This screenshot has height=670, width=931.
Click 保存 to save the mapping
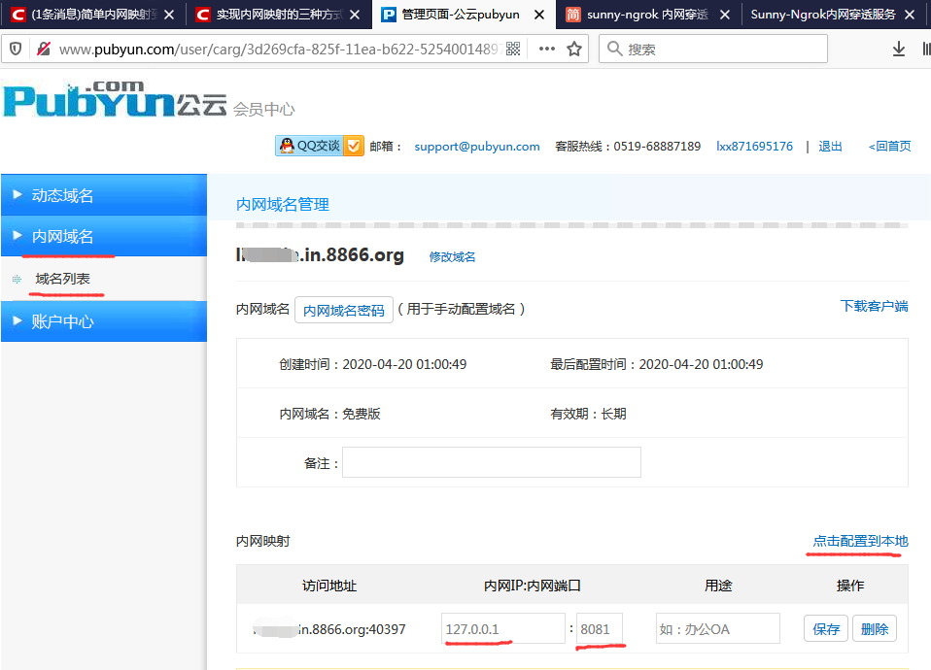coord(826,628)
